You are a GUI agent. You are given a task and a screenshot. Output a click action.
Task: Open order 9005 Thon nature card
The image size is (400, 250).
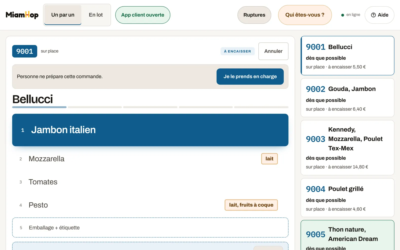(x=347, y=235)
